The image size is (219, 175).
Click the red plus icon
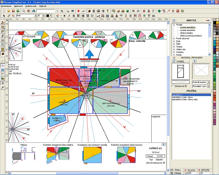tap(78, 11)
